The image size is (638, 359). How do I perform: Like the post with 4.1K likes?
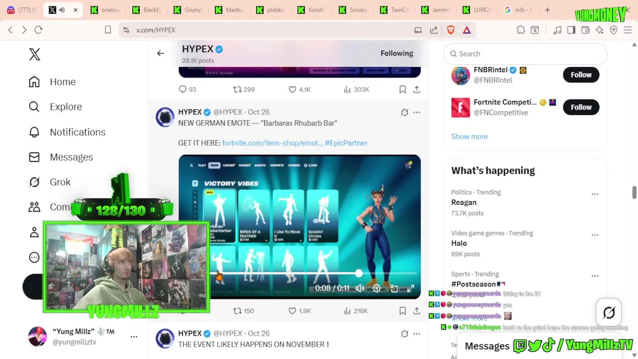[293, 89]
